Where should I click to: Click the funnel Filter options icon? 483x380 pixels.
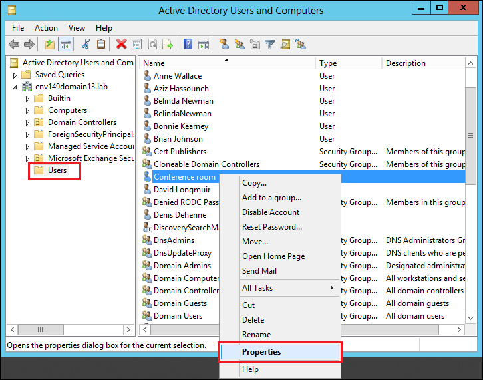(x=270, y=45)
